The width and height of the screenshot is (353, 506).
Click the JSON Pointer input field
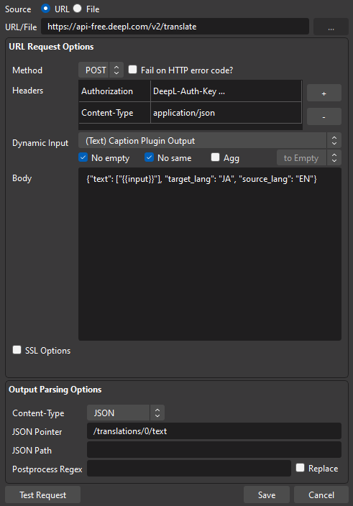coord(214,431)
